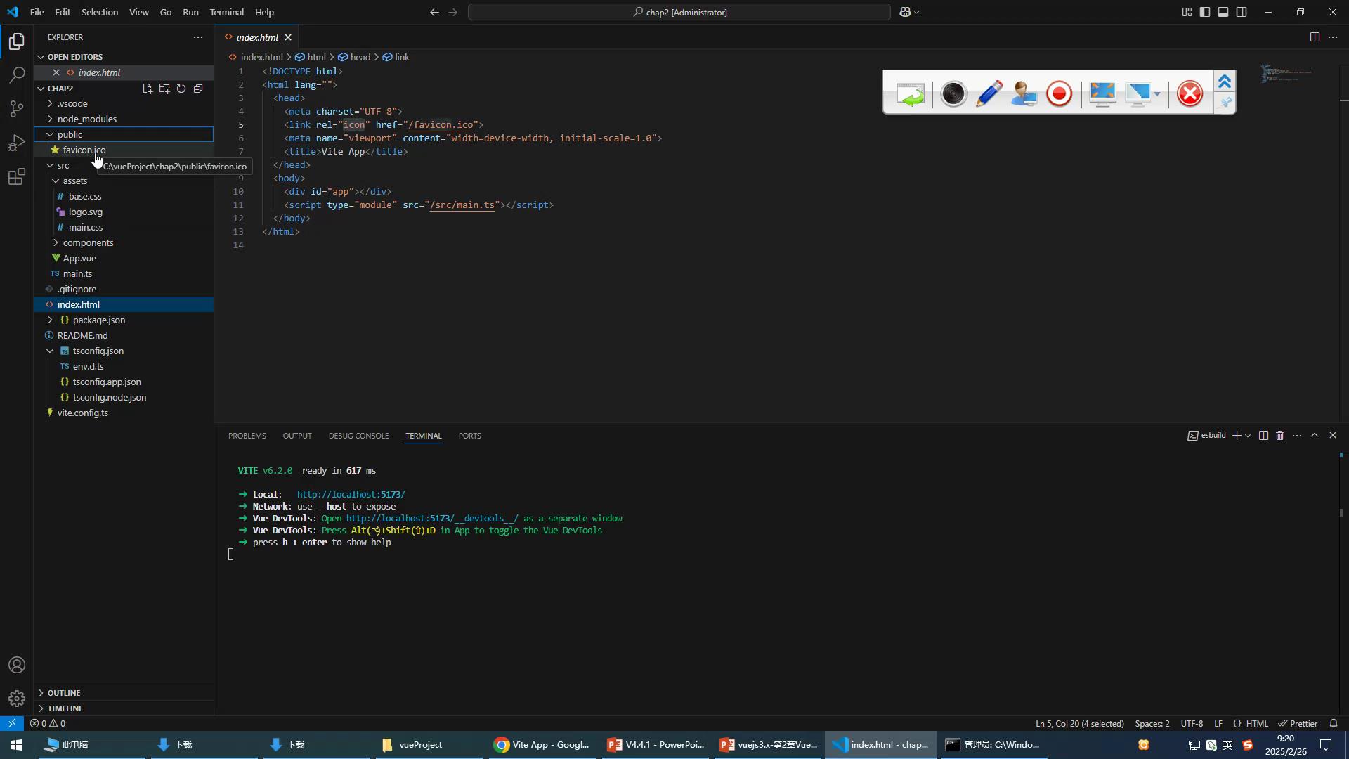Open the localhost:5173 local link
The width and height of the screenshot is (1349, 759).
coord(351,495)
